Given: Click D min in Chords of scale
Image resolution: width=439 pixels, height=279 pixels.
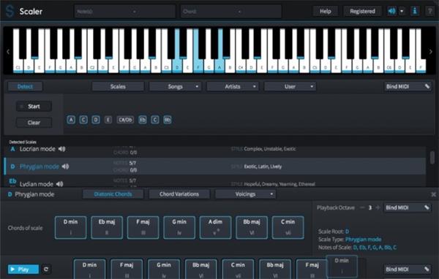Looking at the screenshot, I should pyautogui.click(x=70, y=227).
